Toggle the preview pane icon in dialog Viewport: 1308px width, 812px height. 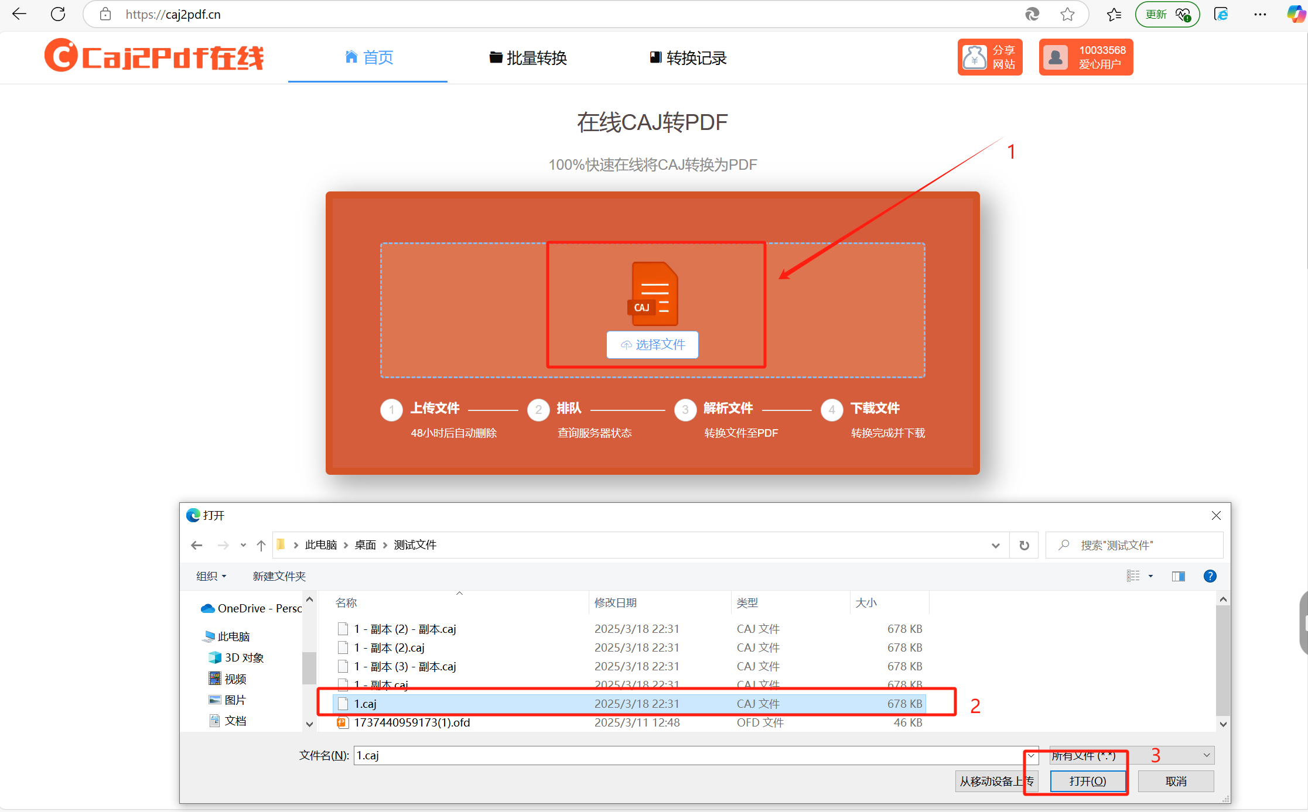click(1178, 576)
